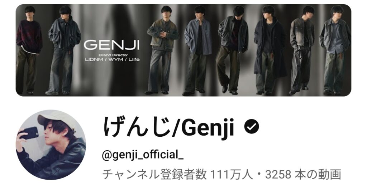The width and height of the screenshot is (367, 195).
Task: Click the 3258 本の動画 video count
Action: tap(303, 175)
